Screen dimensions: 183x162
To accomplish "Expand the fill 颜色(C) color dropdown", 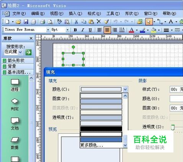I will [x=125, y=89].
